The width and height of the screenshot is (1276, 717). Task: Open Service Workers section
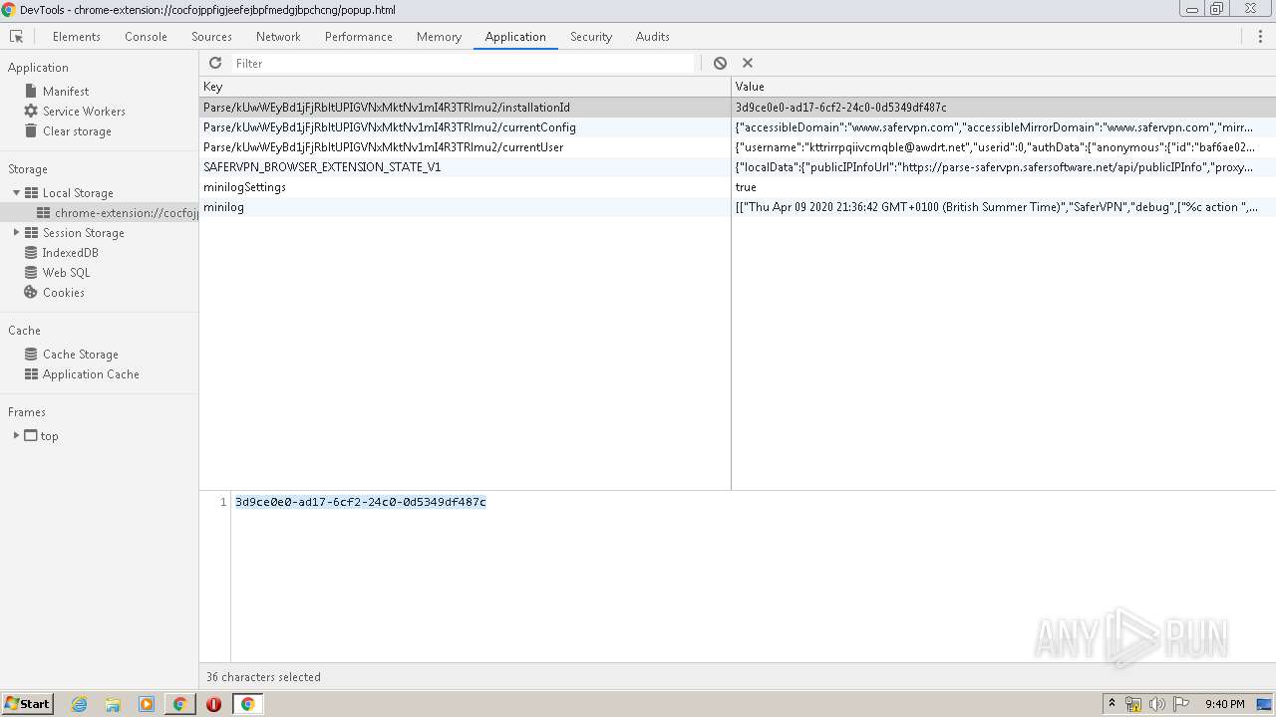(x=84, y=112)
